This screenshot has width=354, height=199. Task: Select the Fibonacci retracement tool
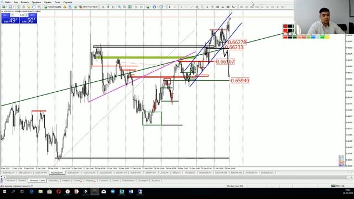(202, 7)
